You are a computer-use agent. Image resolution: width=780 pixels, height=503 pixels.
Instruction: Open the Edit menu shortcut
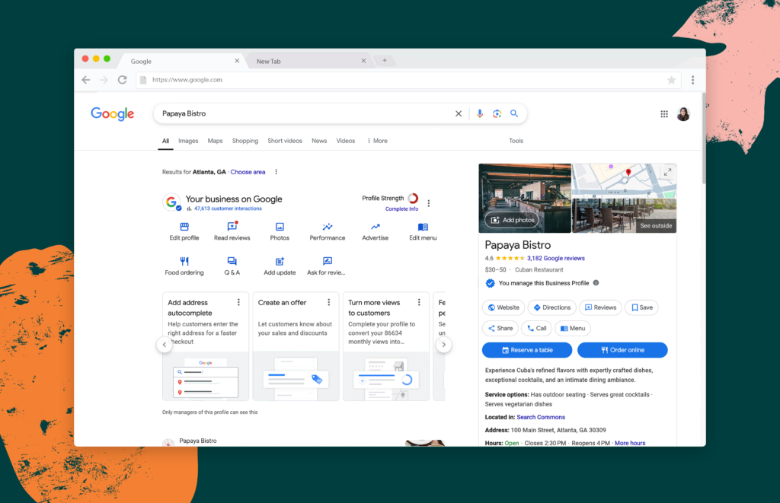pyautogui.click(x=423, y=231)
